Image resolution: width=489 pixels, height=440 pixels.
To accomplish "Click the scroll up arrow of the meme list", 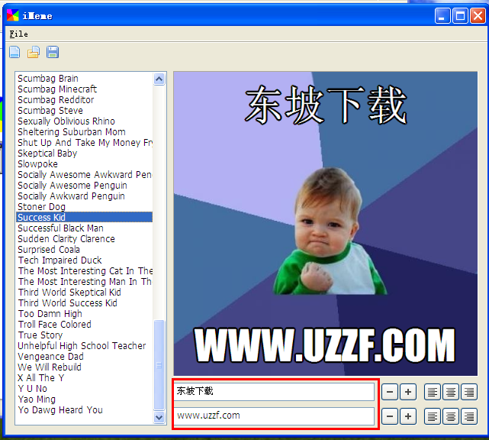I will tap(159, 79).
